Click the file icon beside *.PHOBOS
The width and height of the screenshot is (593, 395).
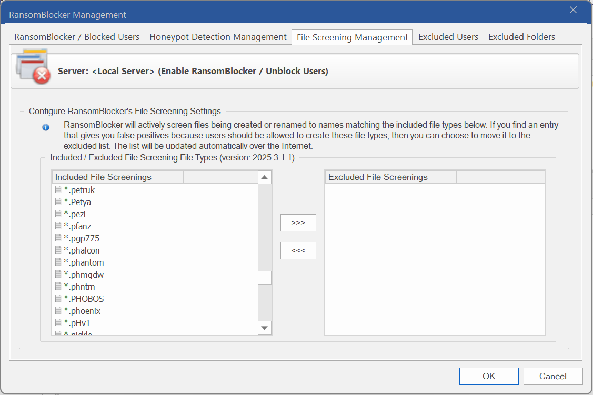58,298
